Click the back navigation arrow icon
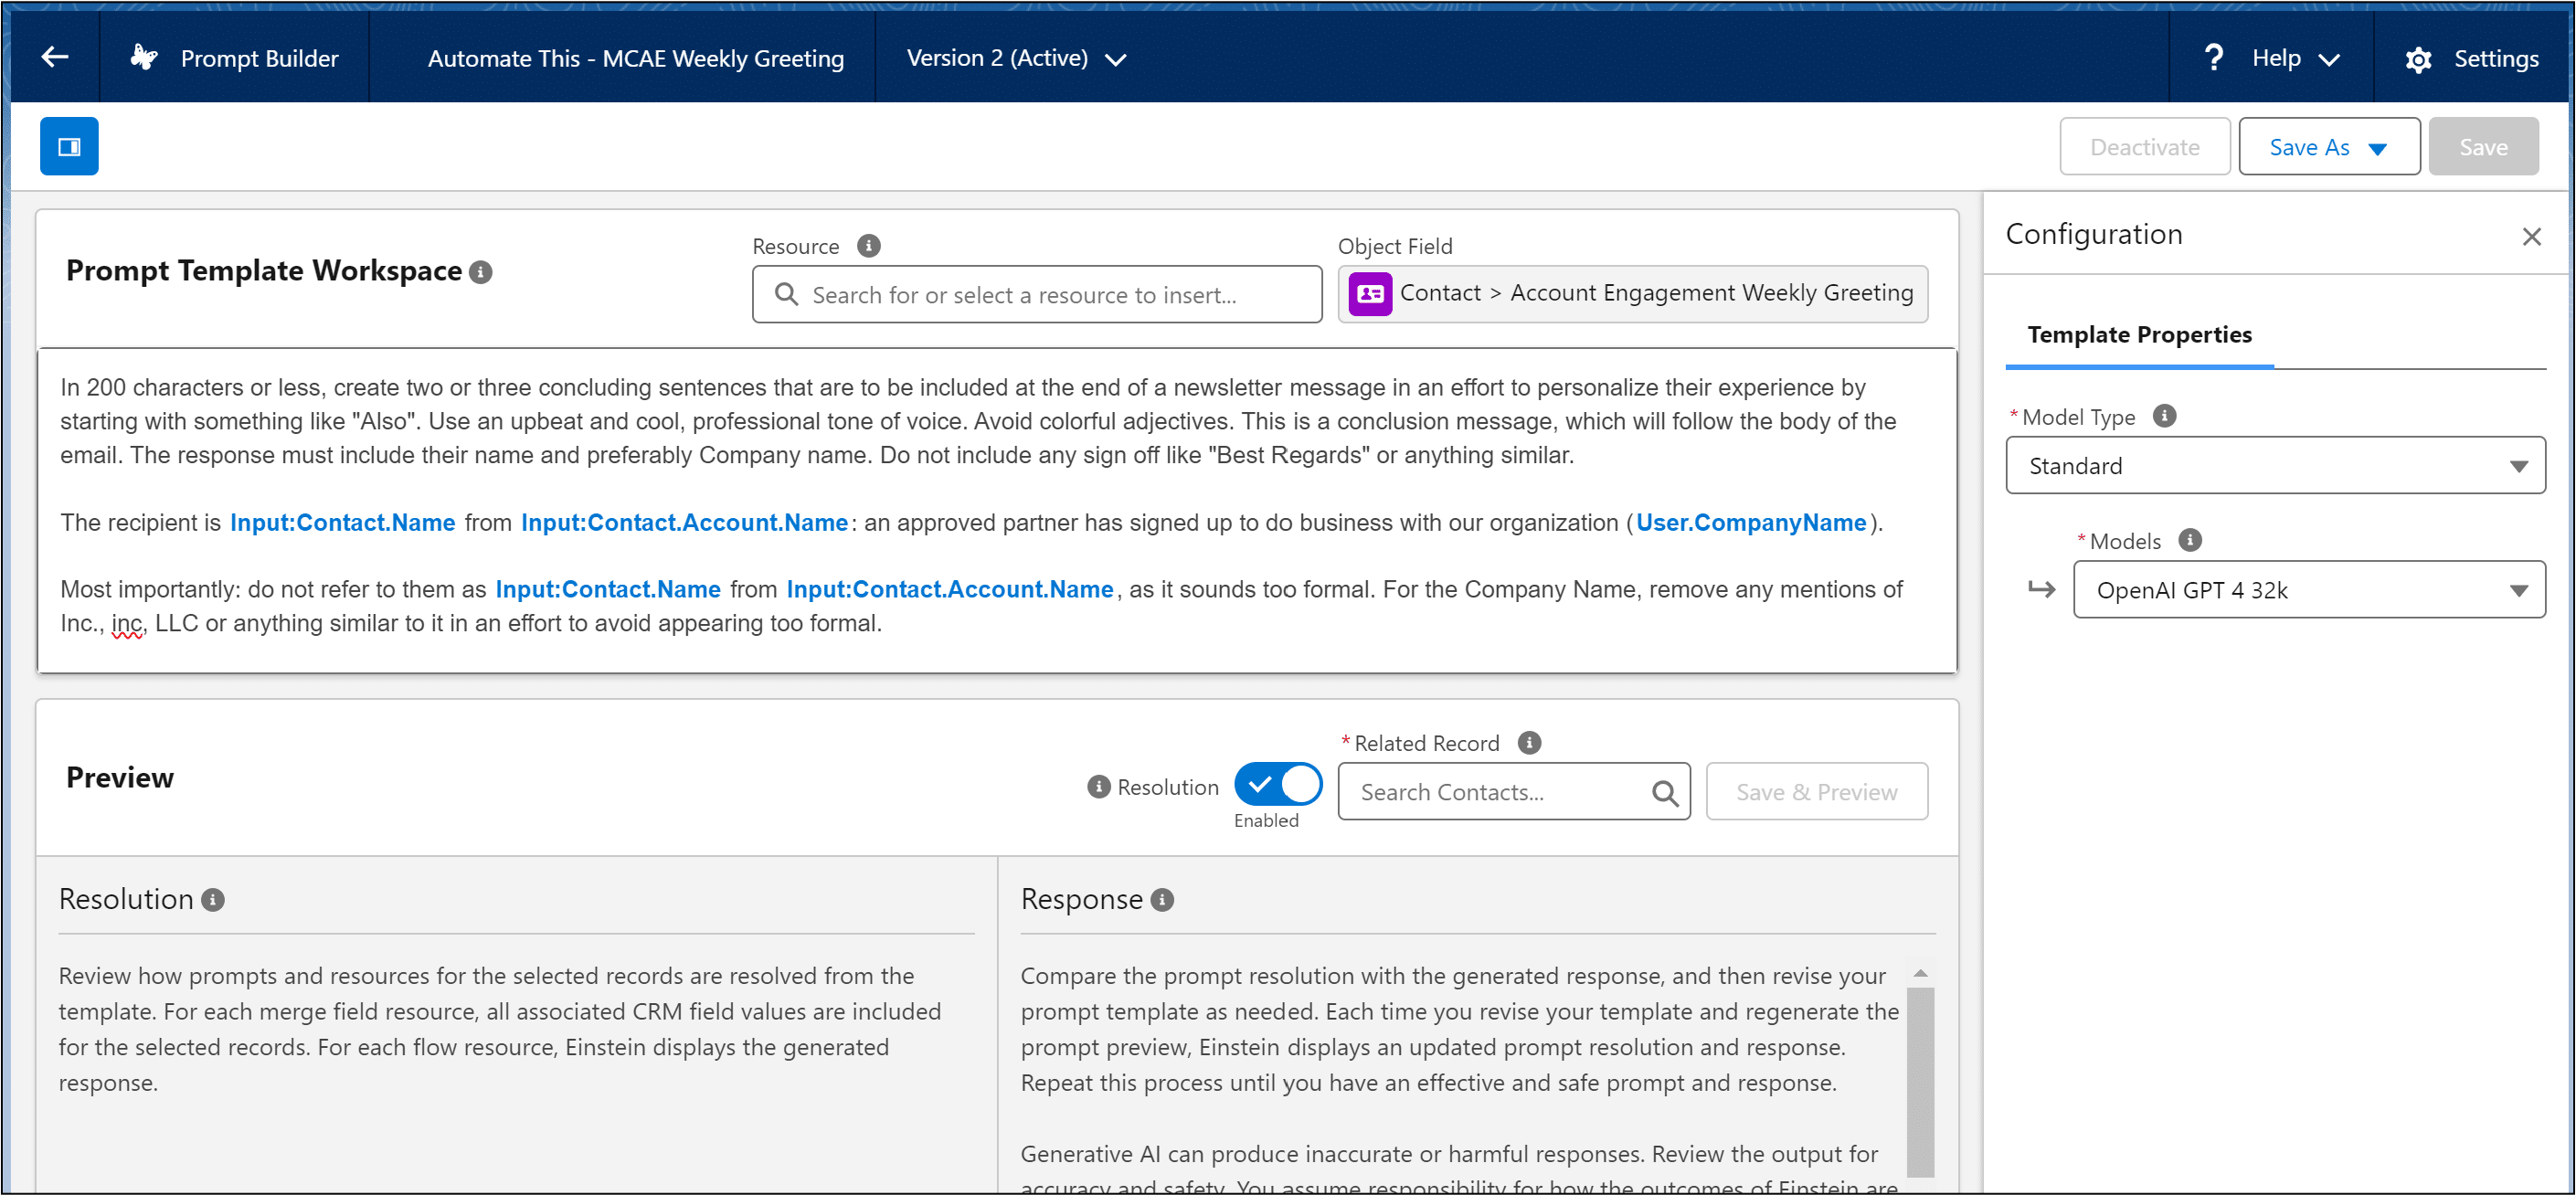Viewport: 2576px width, 1195px height. coord(54,58)
